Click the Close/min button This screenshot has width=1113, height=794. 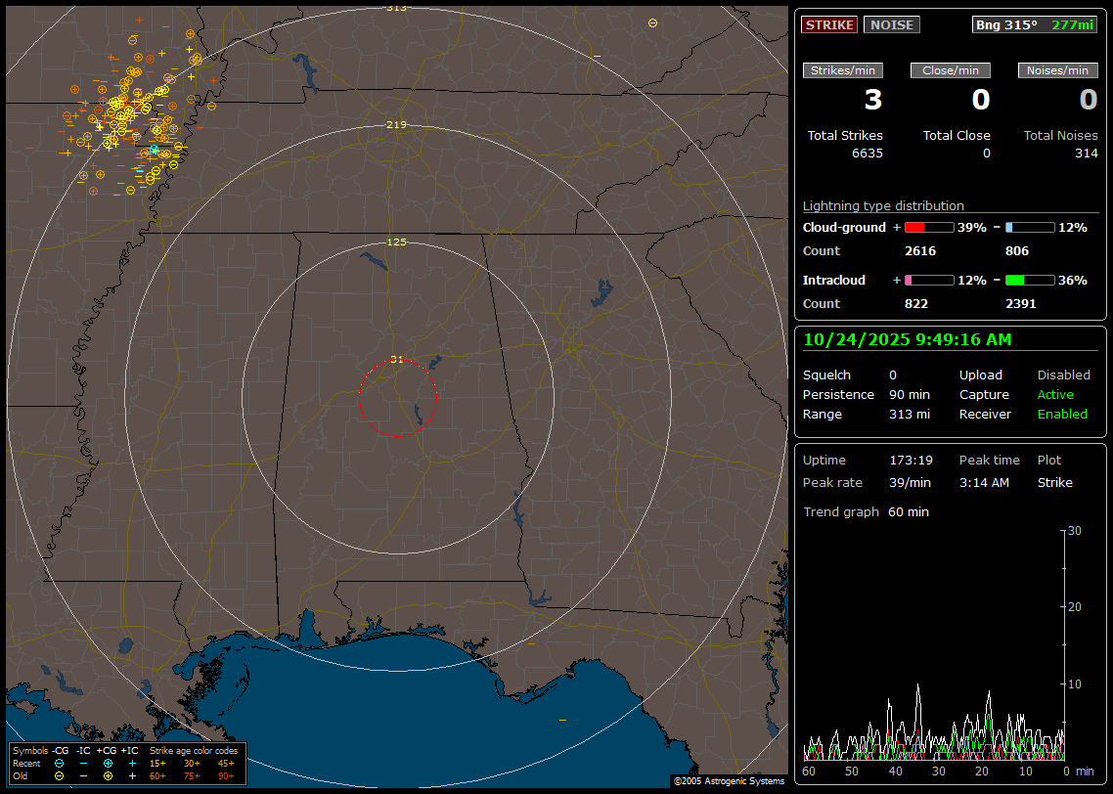(951, 70)
